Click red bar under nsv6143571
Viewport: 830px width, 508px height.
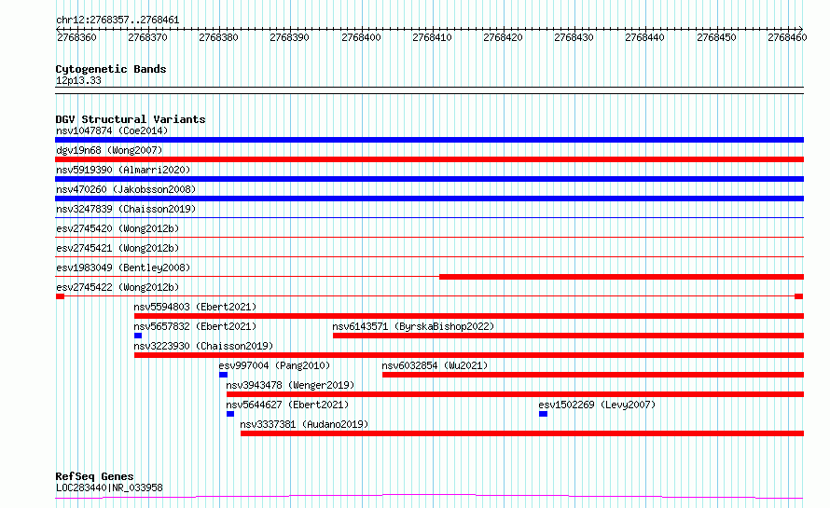[569, 336]
